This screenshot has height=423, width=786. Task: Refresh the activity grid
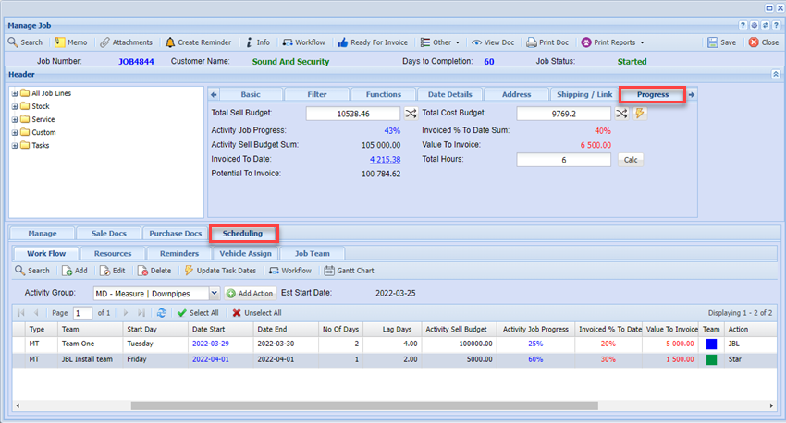[x=162, y=313]
